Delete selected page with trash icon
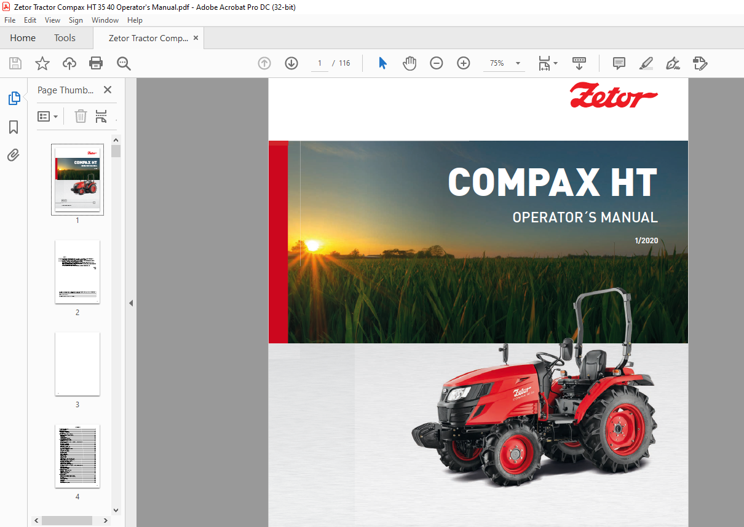 [81, 116]
